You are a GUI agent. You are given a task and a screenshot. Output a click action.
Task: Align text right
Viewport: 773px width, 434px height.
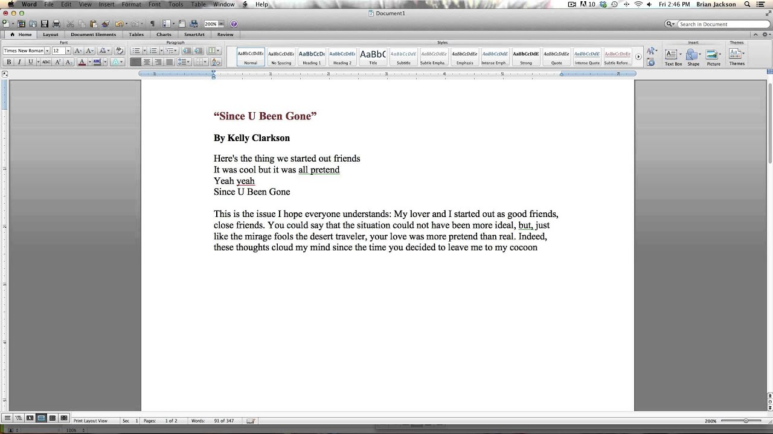158,61
